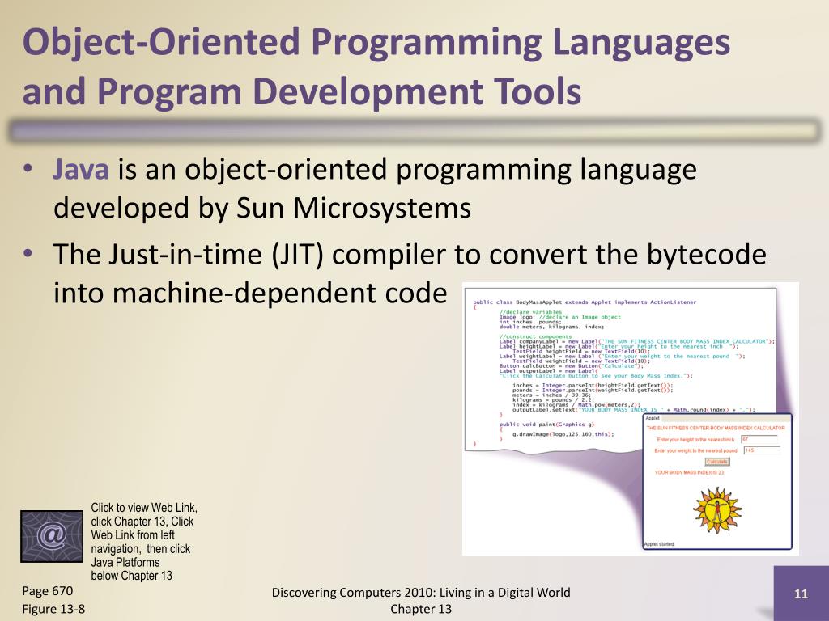Click the text 'developed by Sun Microsystems'
Screen dimensions: 829x621
point(262,208)
